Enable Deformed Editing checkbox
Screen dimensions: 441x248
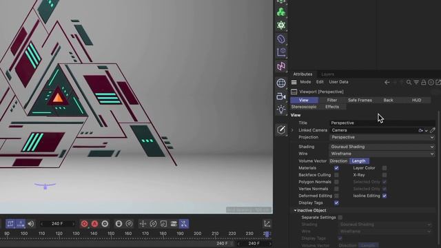[x=336, y=196]
